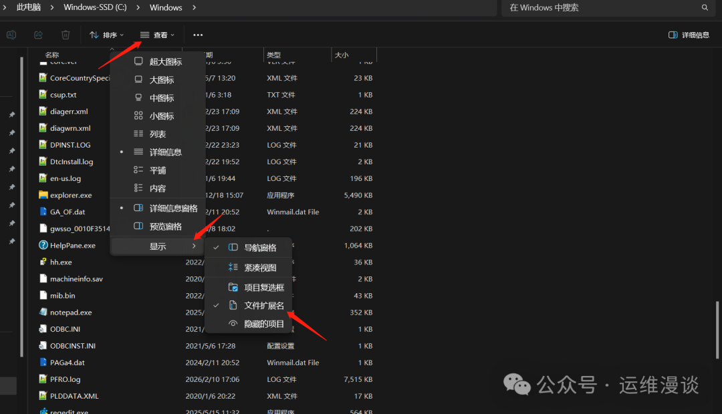
Task: Toggle 紧凑视图 compact view
Action: click(249, 268)
